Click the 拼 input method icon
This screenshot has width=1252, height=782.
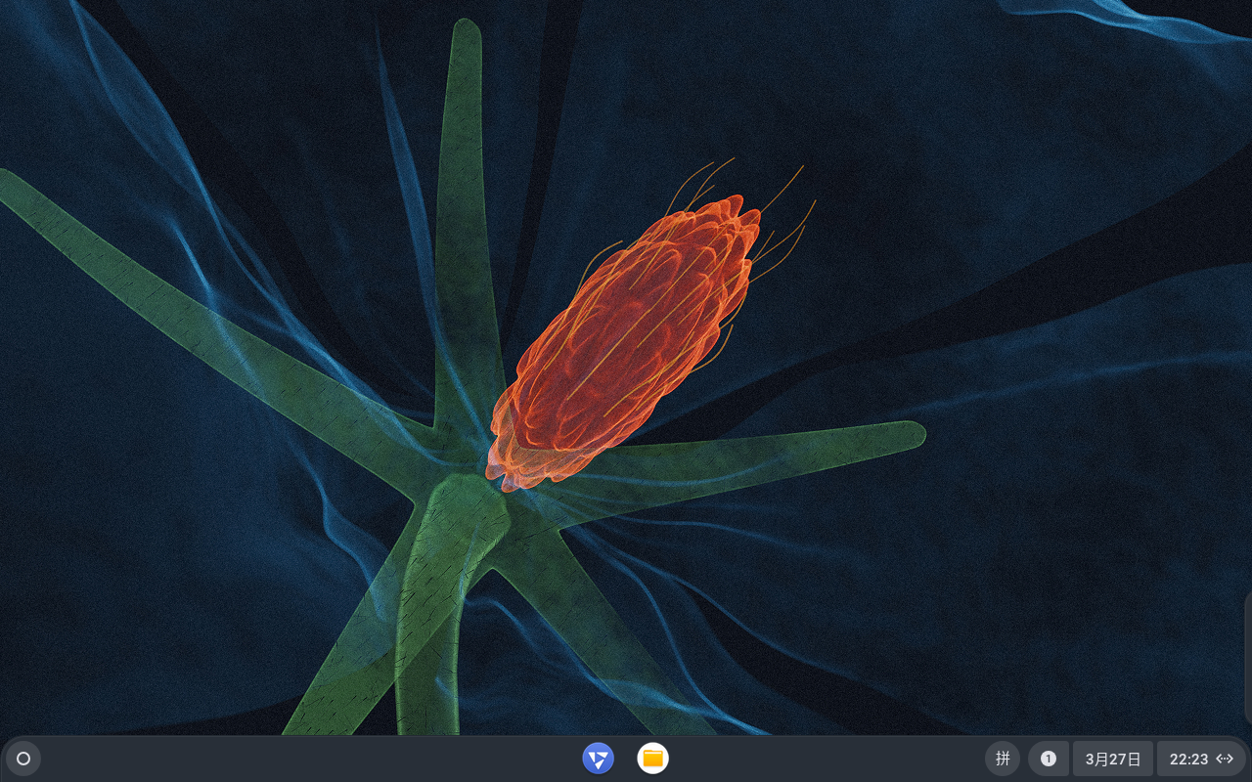click(x=1003, y=759)
